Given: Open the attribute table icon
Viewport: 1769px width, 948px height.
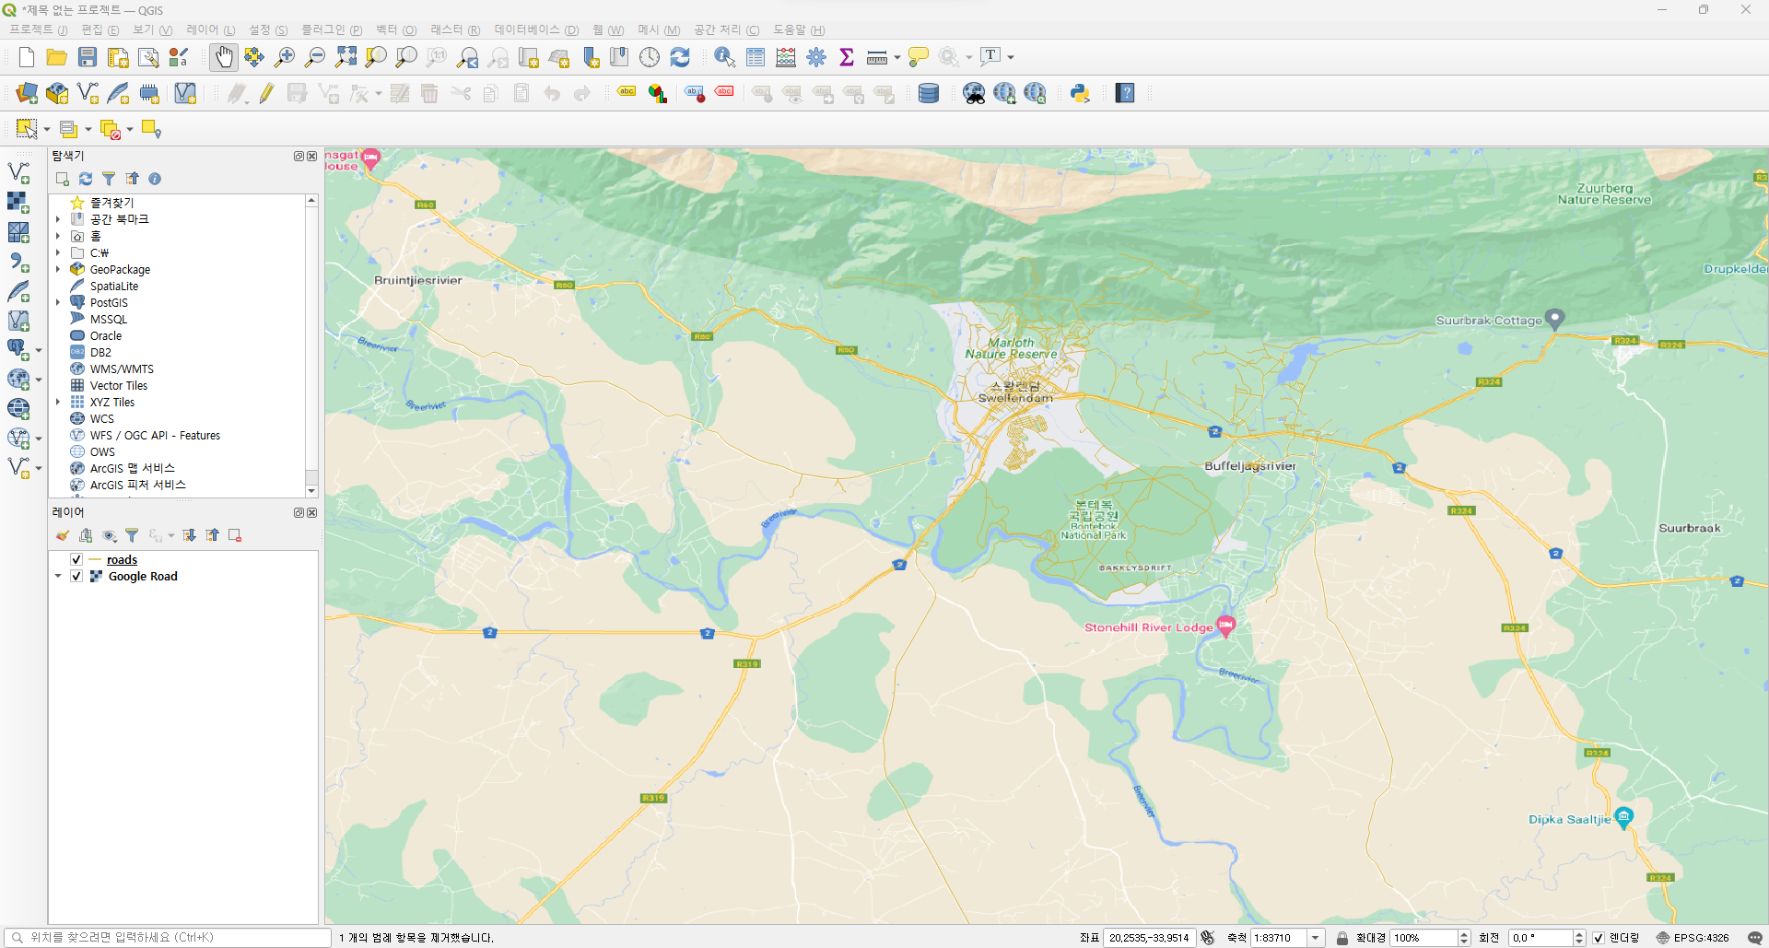Looking at the screenshot, I should click(756, 57).
